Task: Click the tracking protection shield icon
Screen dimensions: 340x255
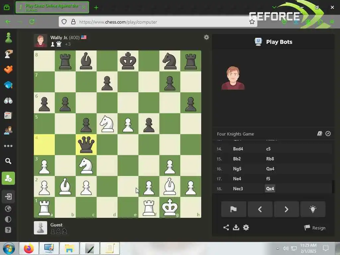Action: [64, 22]
